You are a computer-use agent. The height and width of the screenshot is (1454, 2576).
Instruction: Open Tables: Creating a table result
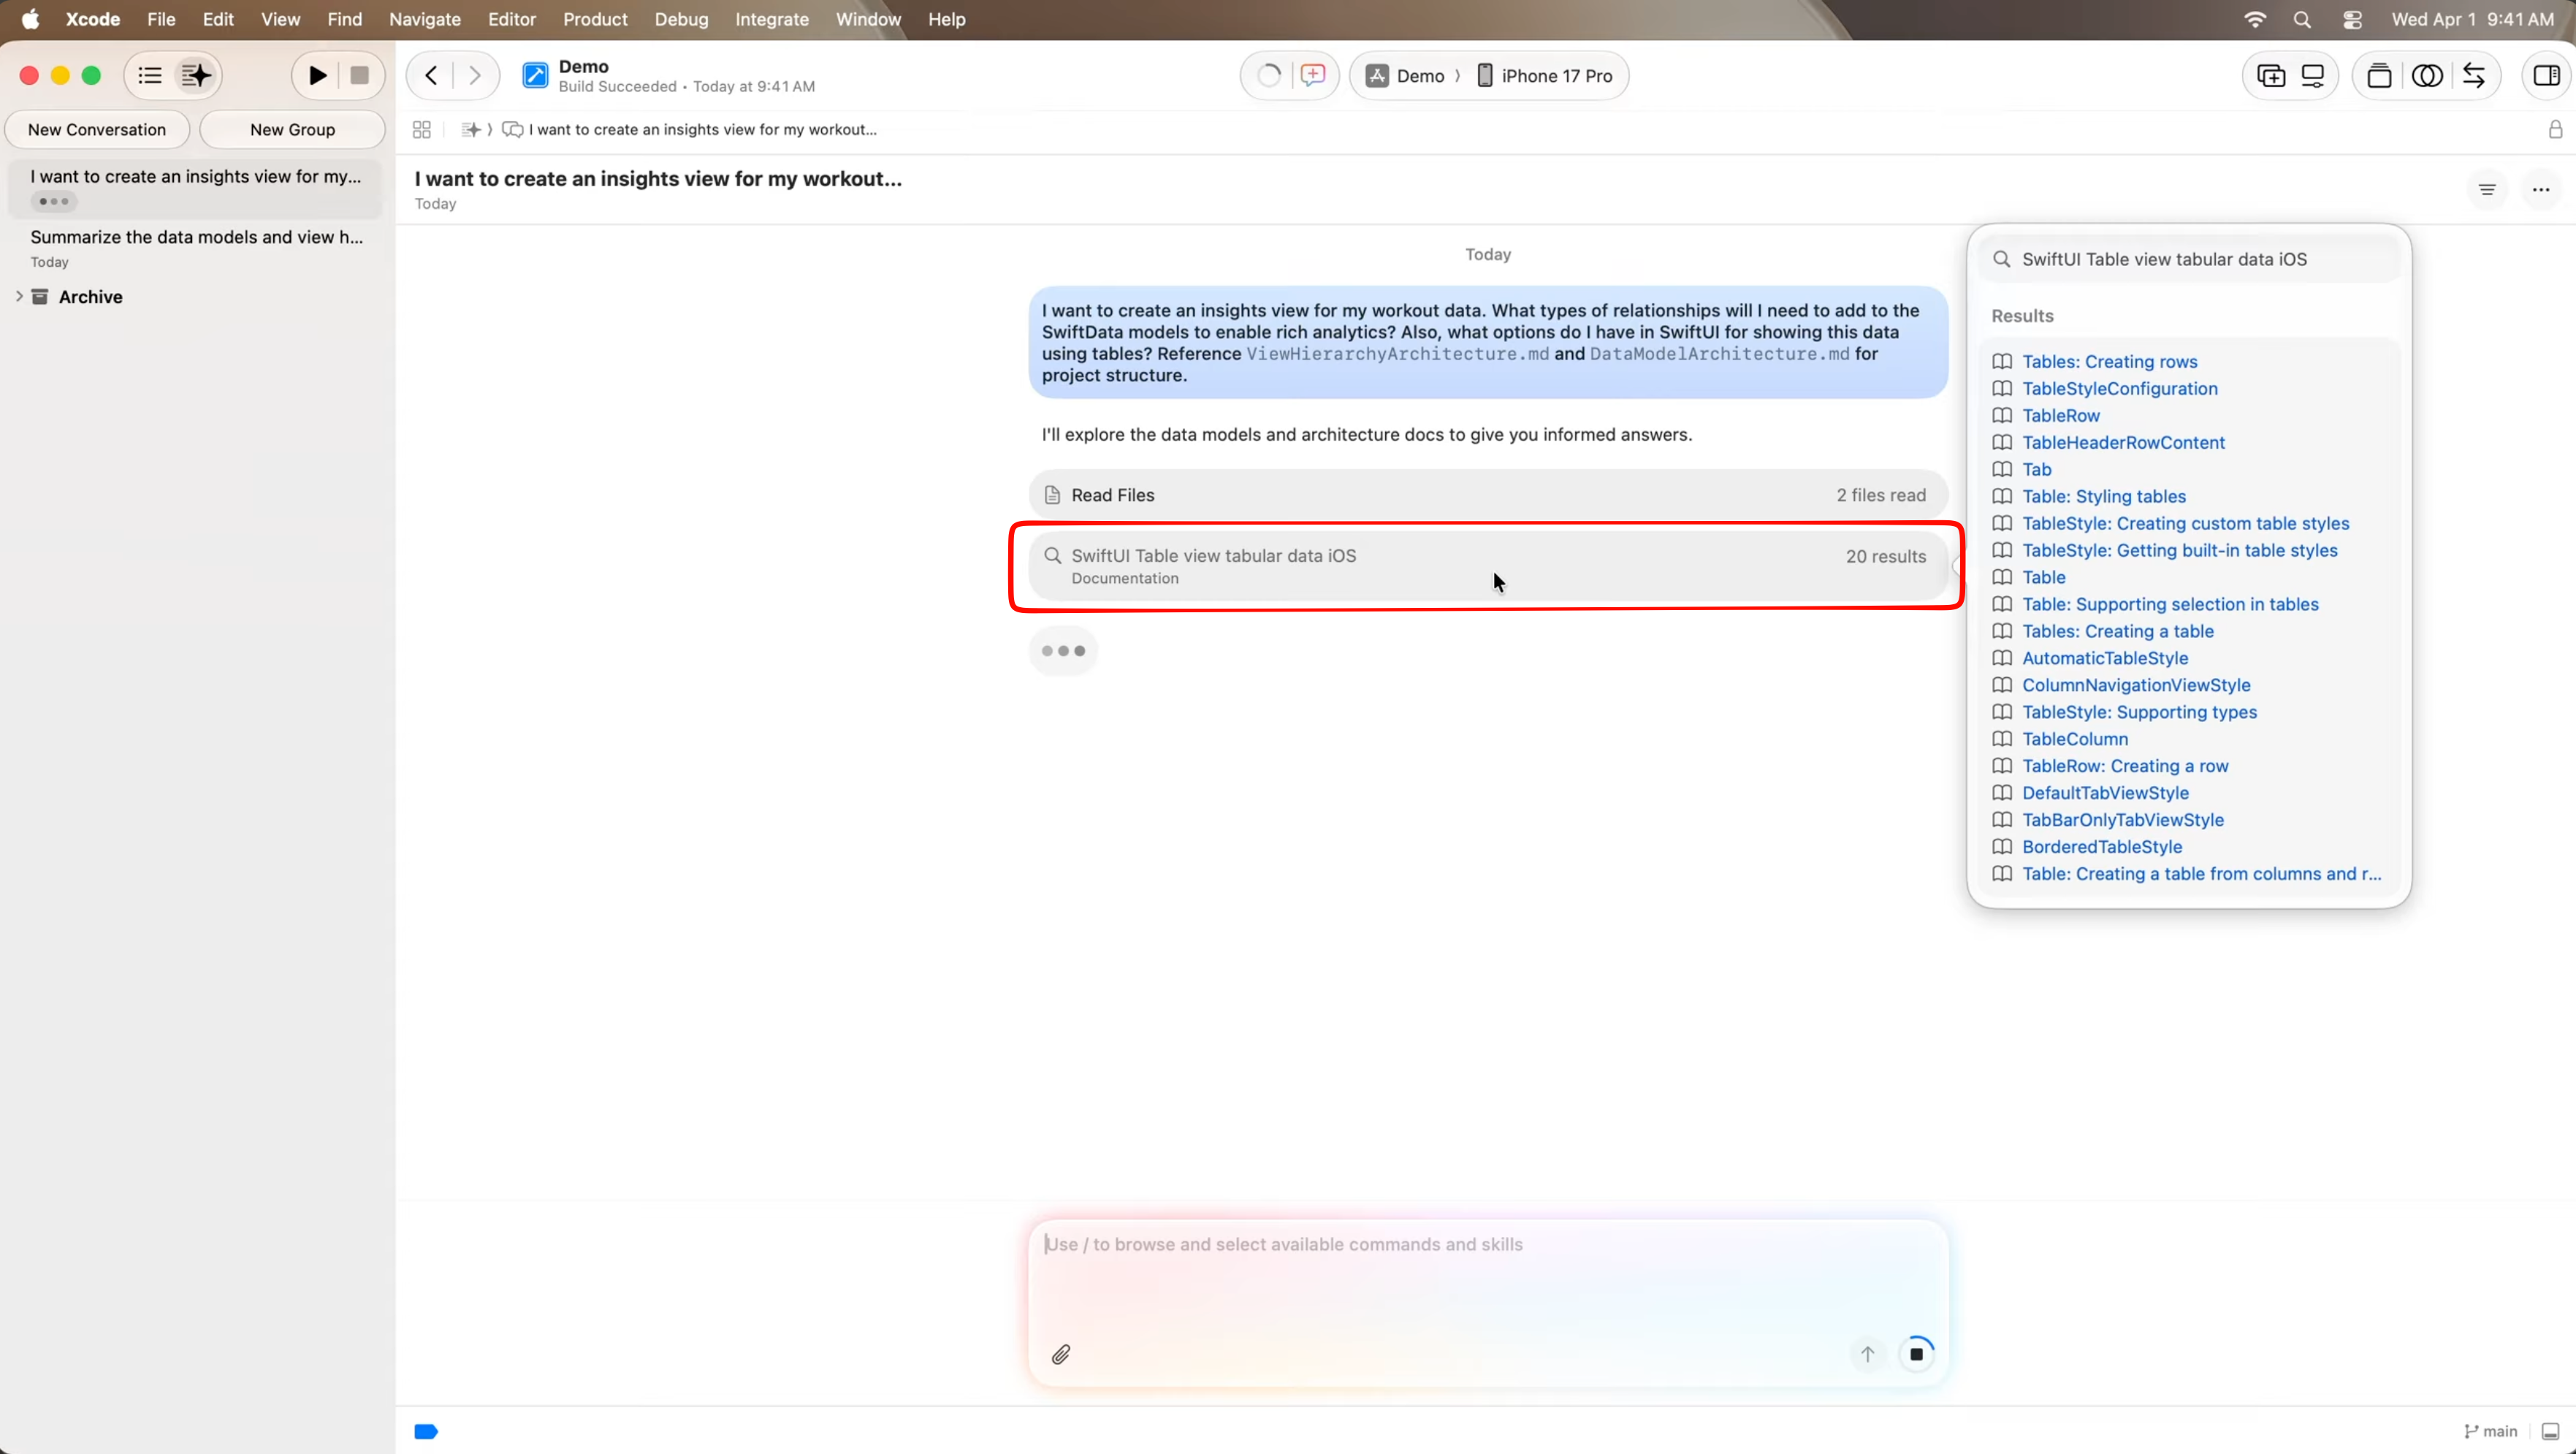click(2117, 631)
